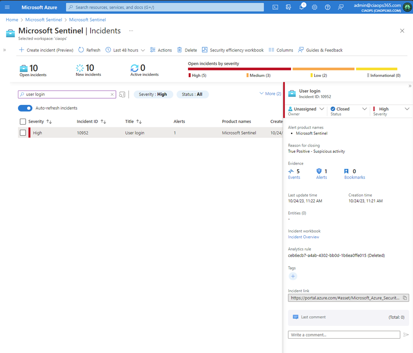
Task: Toggle Auto-refresh incidents off
Action: pos(25,108)
